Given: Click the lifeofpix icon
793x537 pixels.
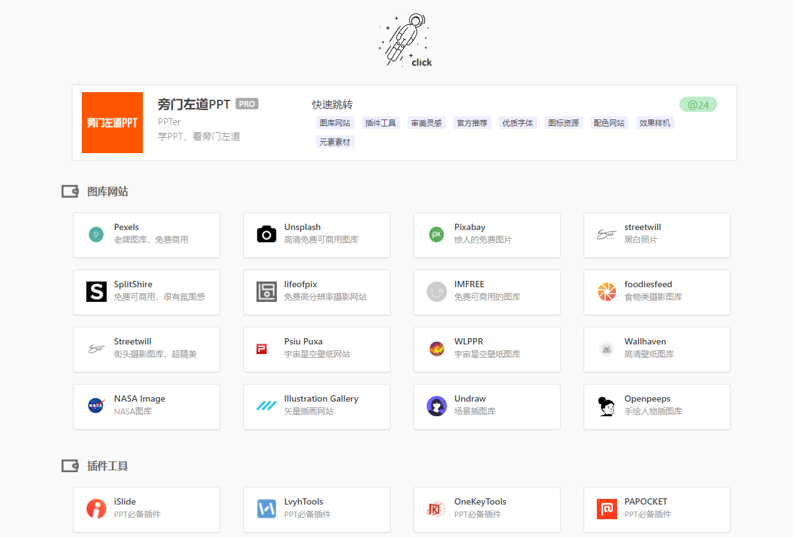Looking at the screenshot, I should (x=267, y=292).
